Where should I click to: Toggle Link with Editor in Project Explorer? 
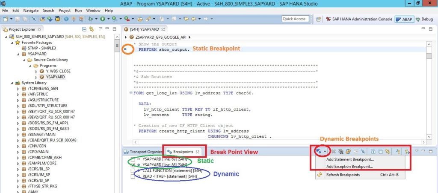coord(92,29)
